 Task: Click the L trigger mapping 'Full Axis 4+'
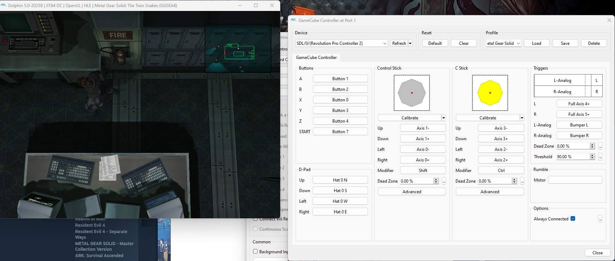tap(579, 103)
